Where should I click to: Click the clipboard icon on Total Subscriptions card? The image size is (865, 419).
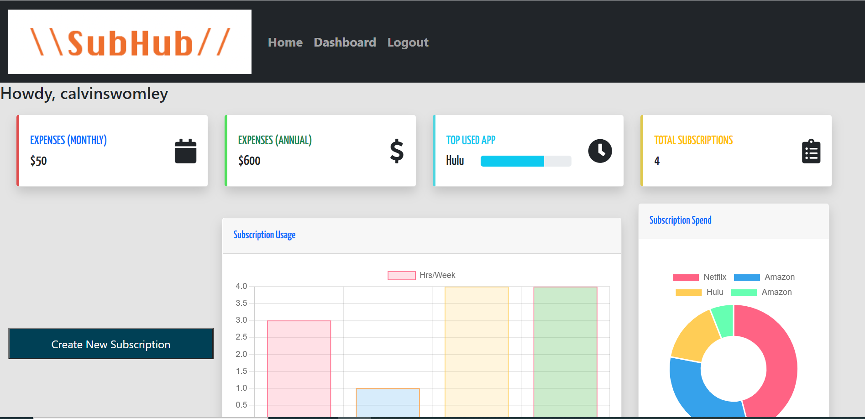coord(811,151)
